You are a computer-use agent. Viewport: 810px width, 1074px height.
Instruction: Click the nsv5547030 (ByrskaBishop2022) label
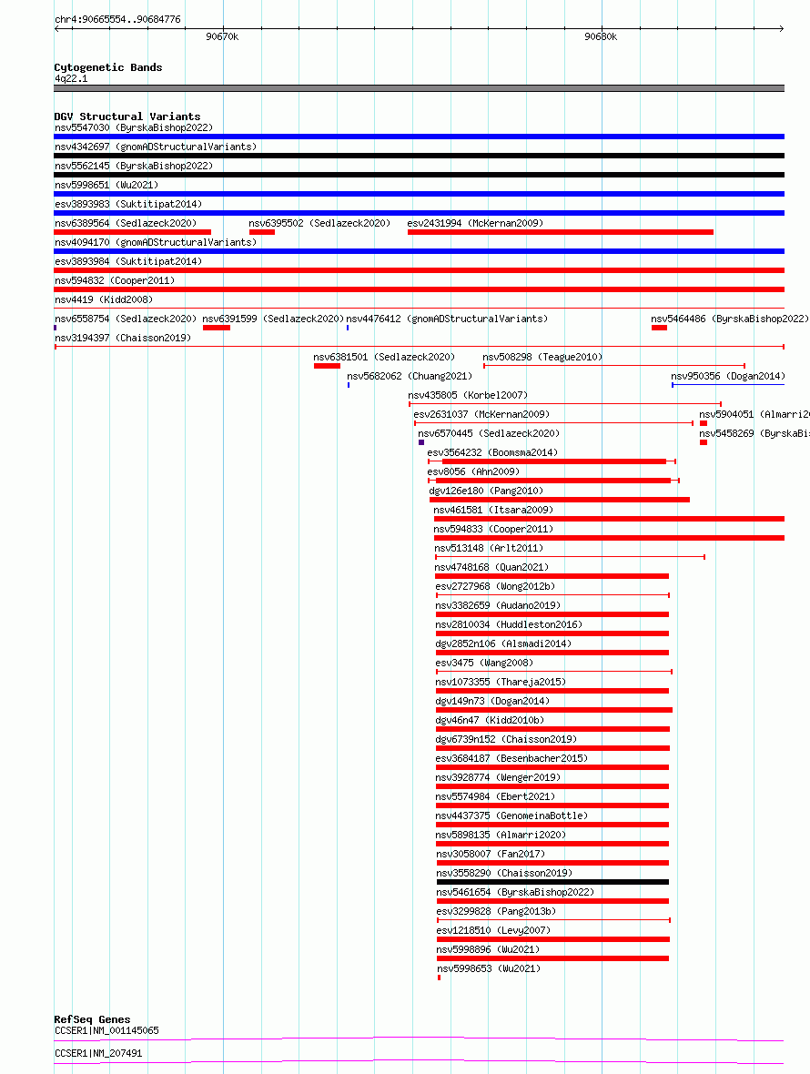(x=134, y=127)
